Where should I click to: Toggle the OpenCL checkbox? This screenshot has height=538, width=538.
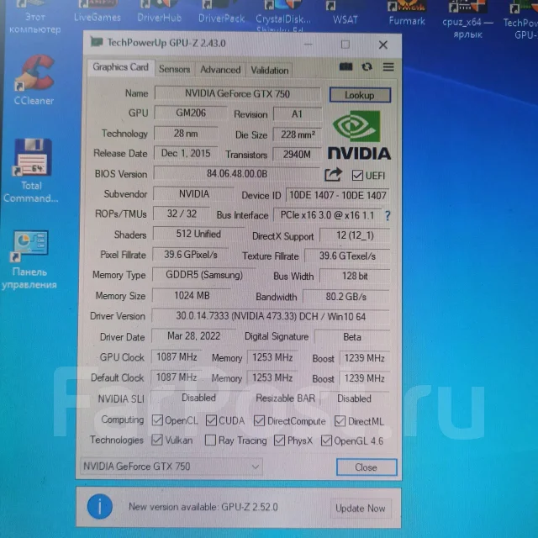pos(157,420)
